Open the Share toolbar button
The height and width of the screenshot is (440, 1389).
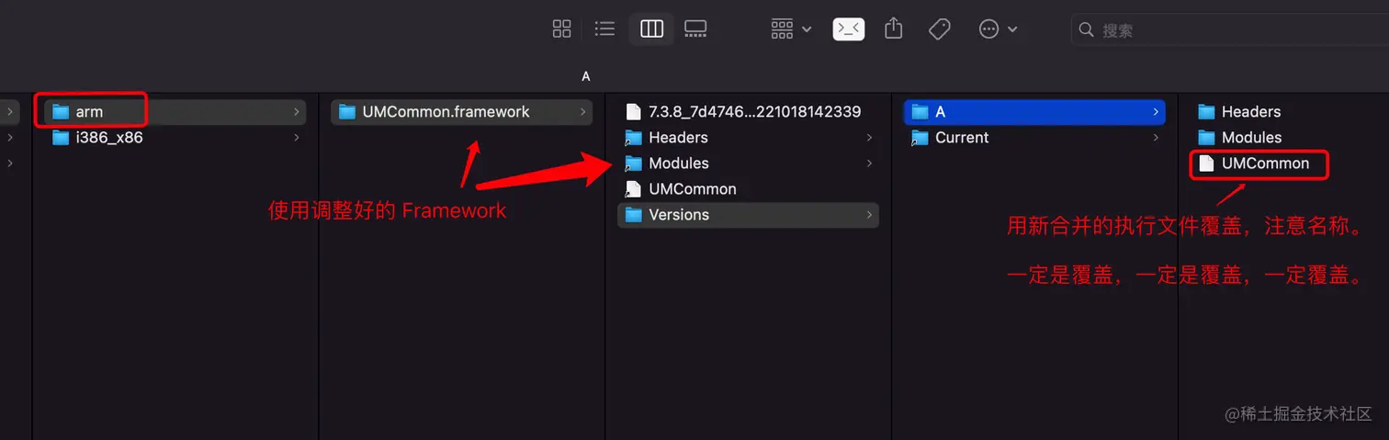click(x=893, y=28)
